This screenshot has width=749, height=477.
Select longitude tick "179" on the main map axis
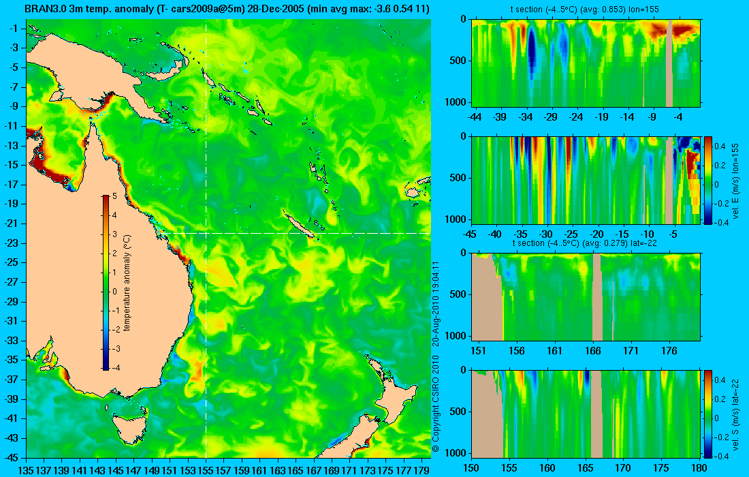421,470
